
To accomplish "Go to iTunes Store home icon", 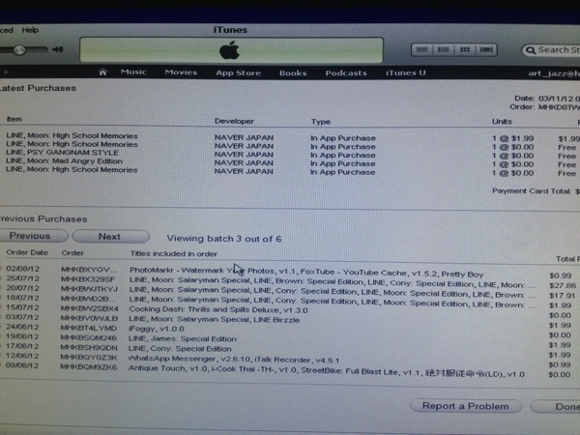I will pos(102,72).
